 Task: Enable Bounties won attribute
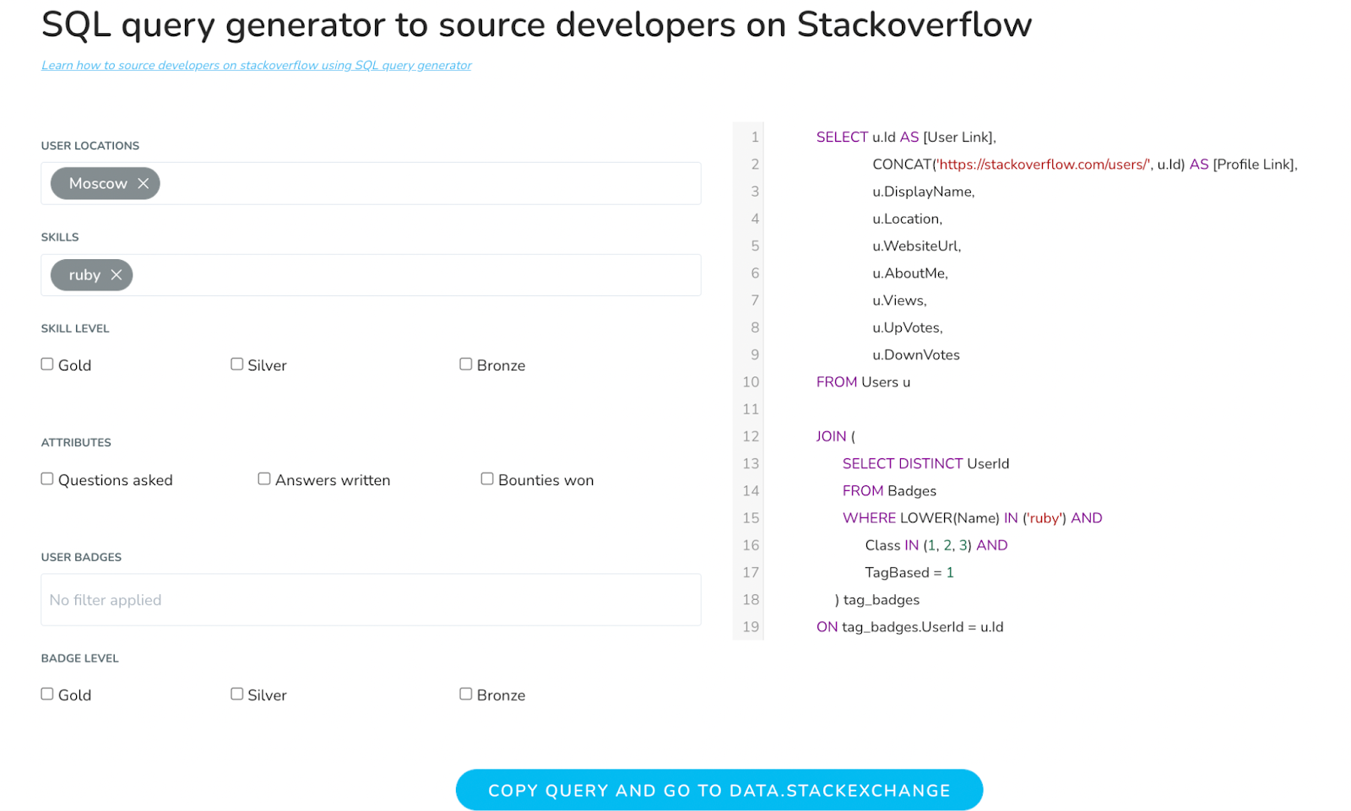(487, 479)
